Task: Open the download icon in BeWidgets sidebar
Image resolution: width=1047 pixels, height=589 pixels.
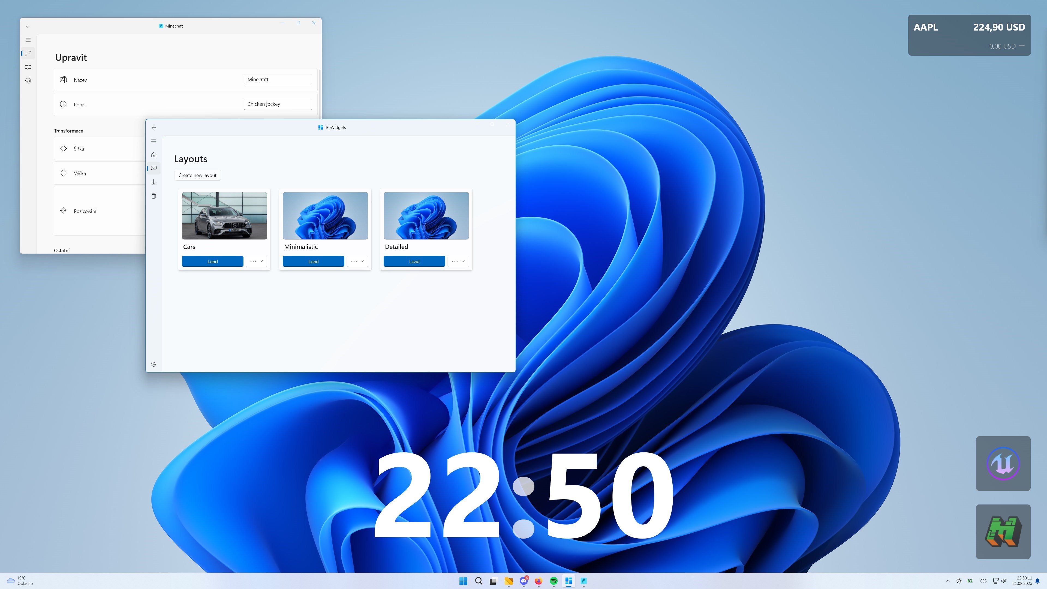Action: (x=154, y=182)
